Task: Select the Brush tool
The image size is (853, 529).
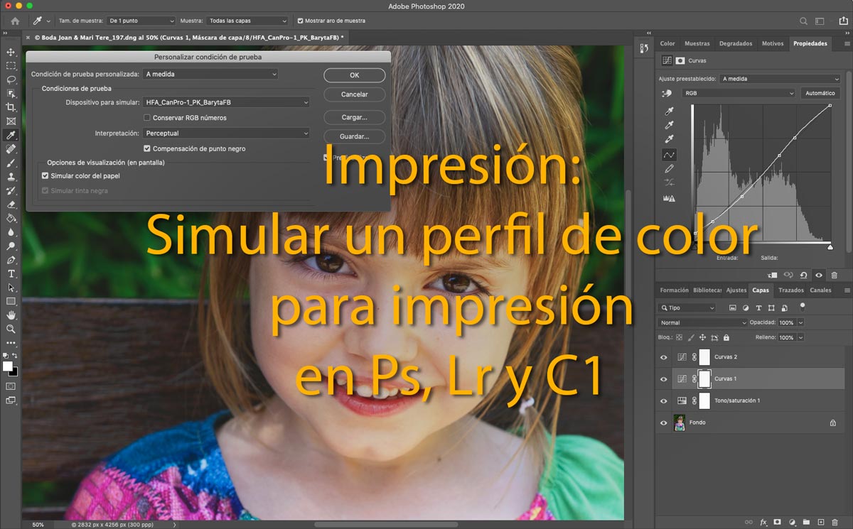Action: [x=11, y=163]
